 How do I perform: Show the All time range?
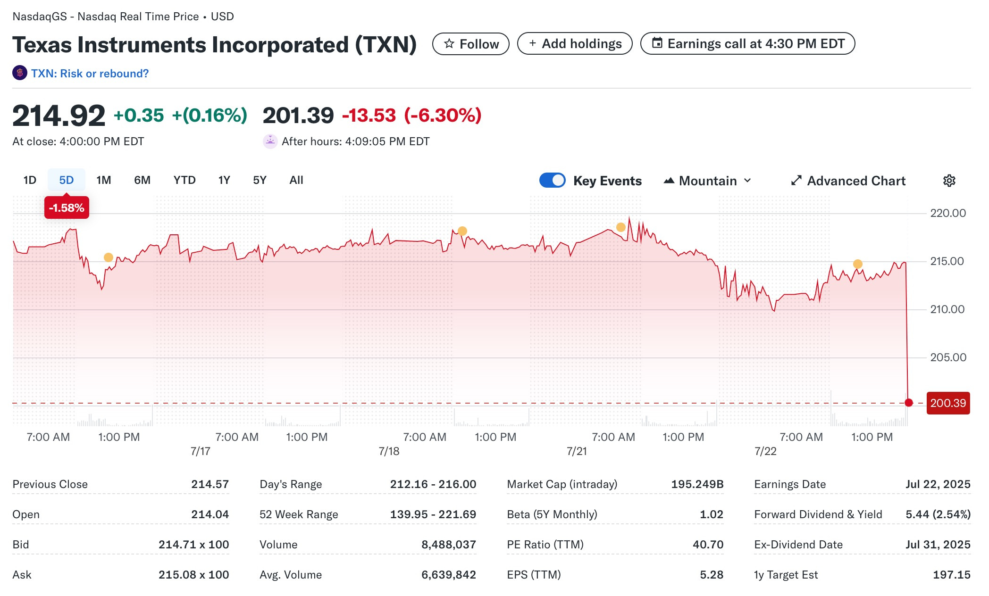[296, 180]
